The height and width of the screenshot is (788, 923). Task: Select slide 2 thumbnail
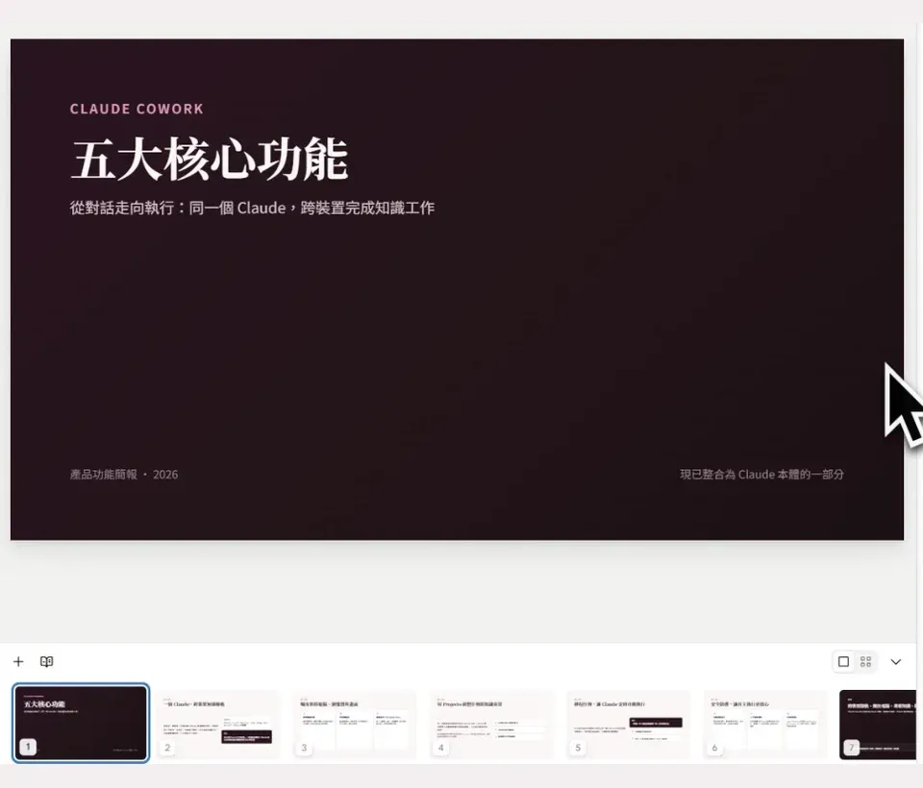217,725
